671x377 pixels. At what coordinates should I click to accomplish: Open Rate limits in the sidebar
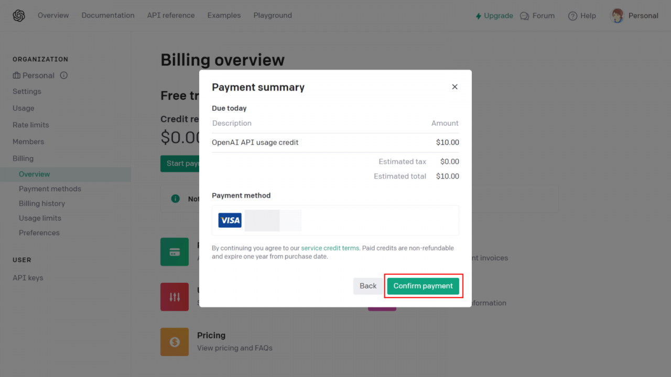31,125
